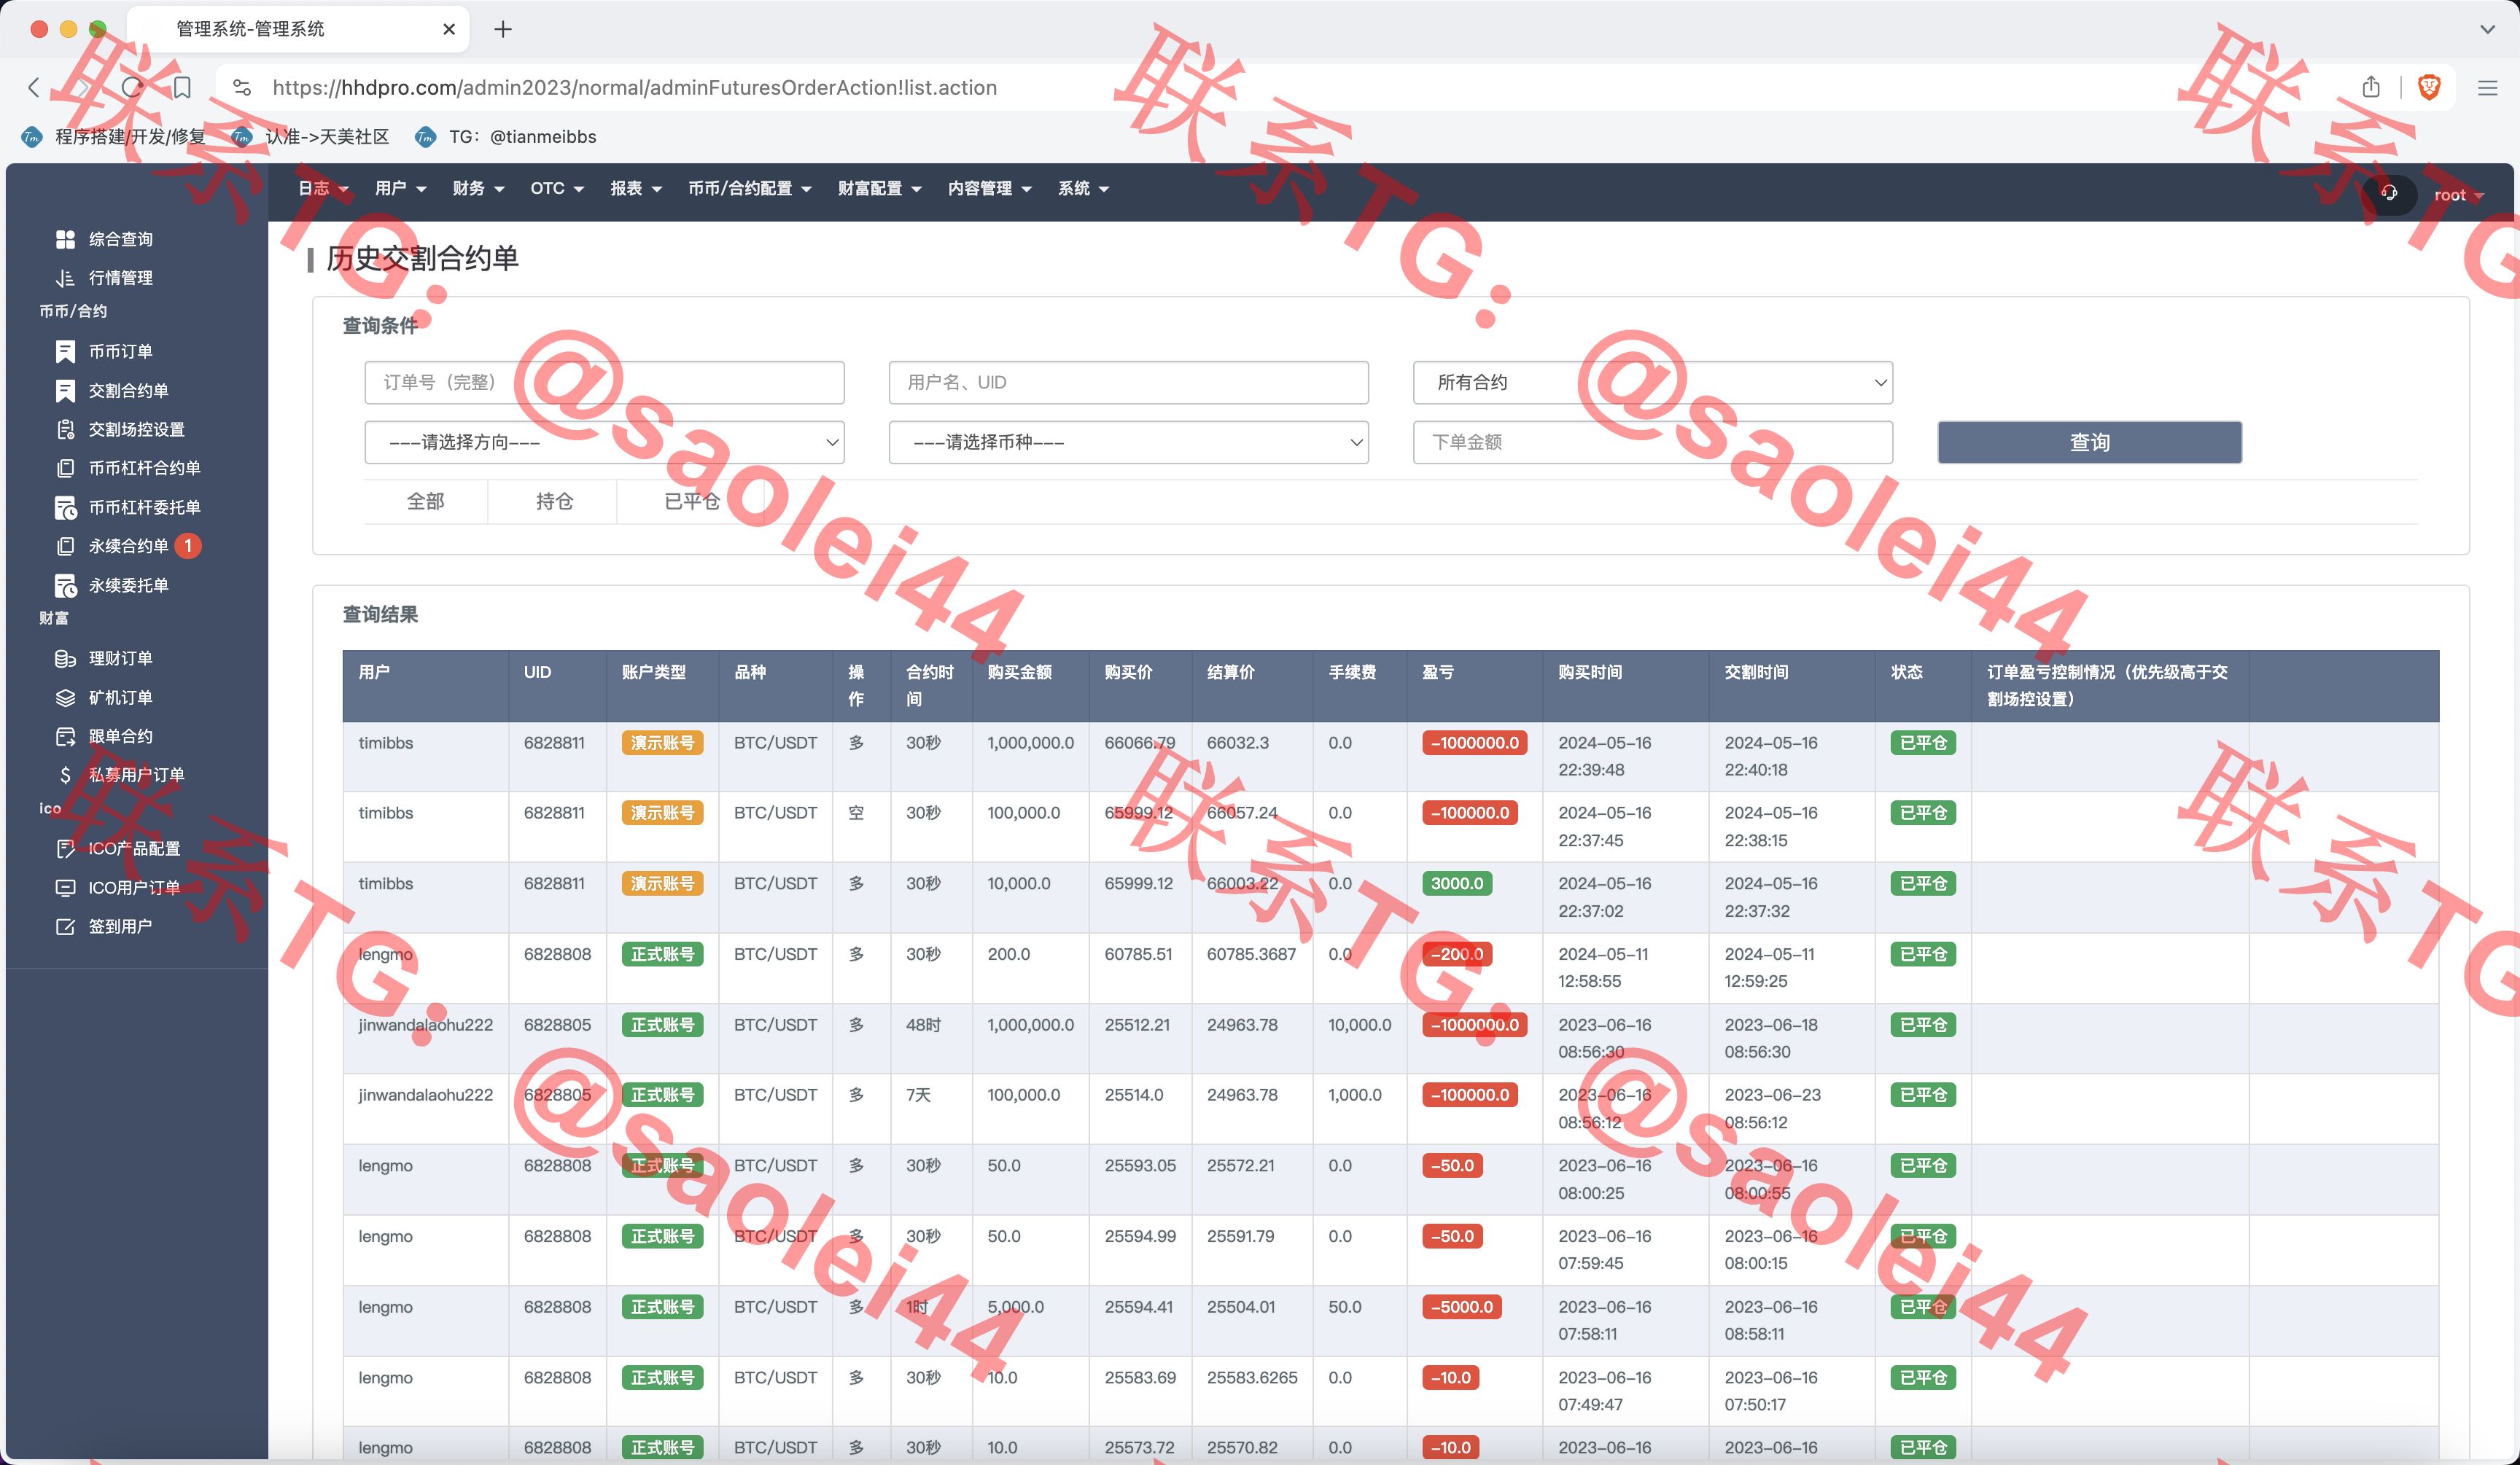The width and height of the screenshot is (2520, 1465).
Task: Click the browser bookmark icon
Action: click(x=182, y=88)
